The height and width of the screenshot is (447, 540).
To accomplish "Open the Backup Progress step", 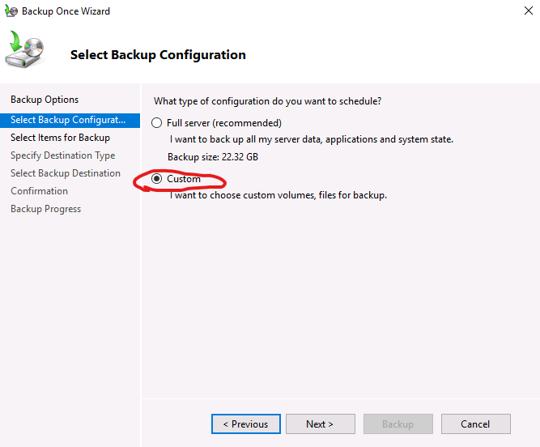I will (x=45, y=209).
